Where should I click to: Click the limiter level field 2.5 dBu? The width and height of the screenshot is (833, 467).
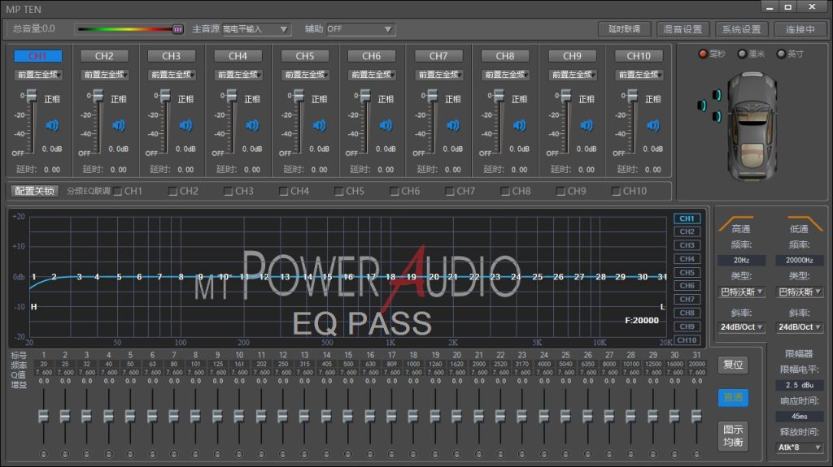coord(800,385)
